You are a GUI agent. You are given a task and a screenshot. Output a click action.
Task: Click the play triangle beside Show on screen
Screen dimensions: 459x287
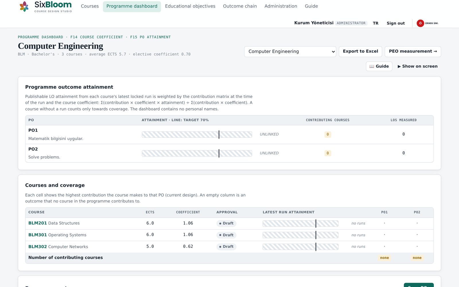pos(399,66)
